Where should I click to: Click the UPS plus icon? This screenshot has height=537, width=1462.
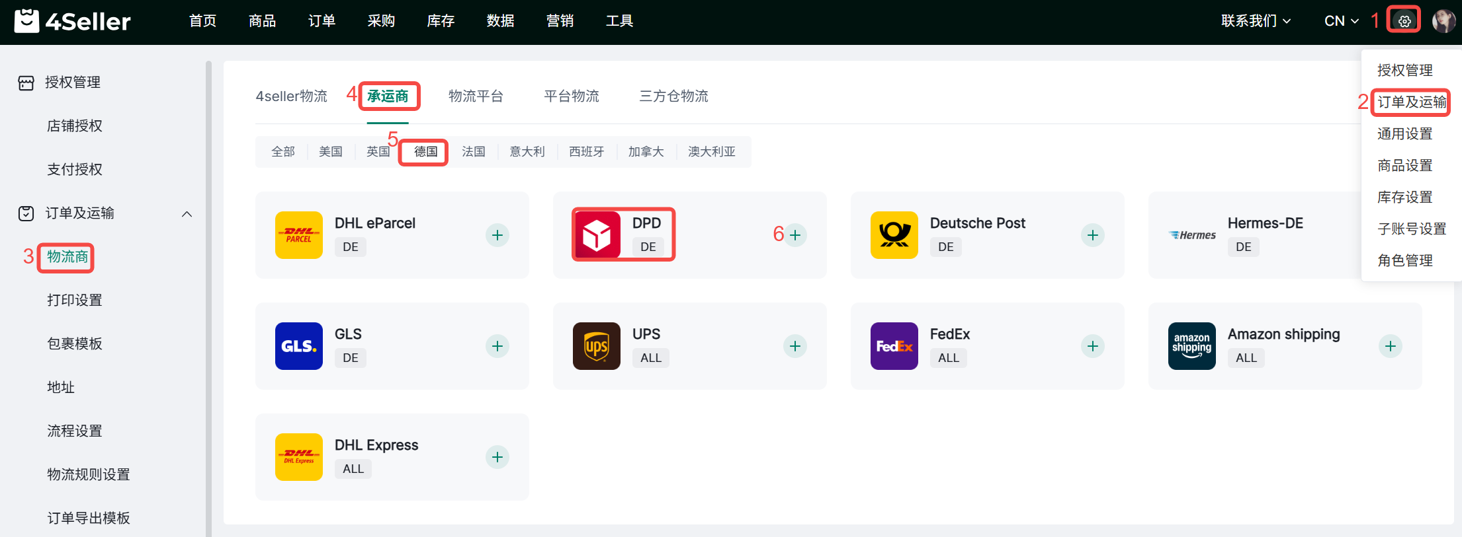795,346
